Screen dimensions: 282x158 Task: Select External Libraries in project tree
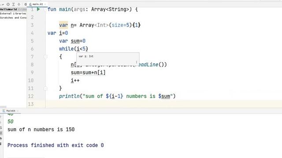click(13, 14)
